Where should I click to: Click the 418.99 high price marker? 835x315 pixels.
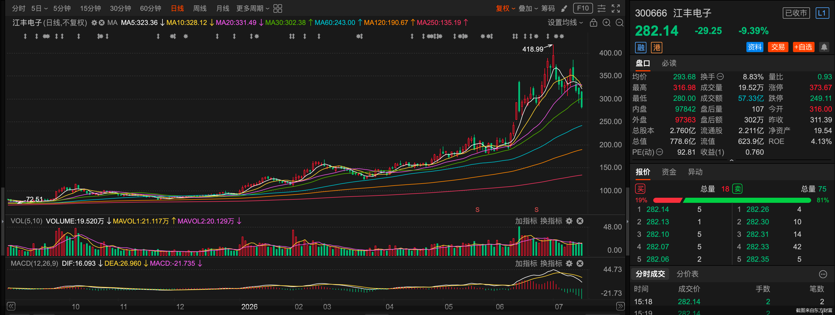click(x=533, y=49)
